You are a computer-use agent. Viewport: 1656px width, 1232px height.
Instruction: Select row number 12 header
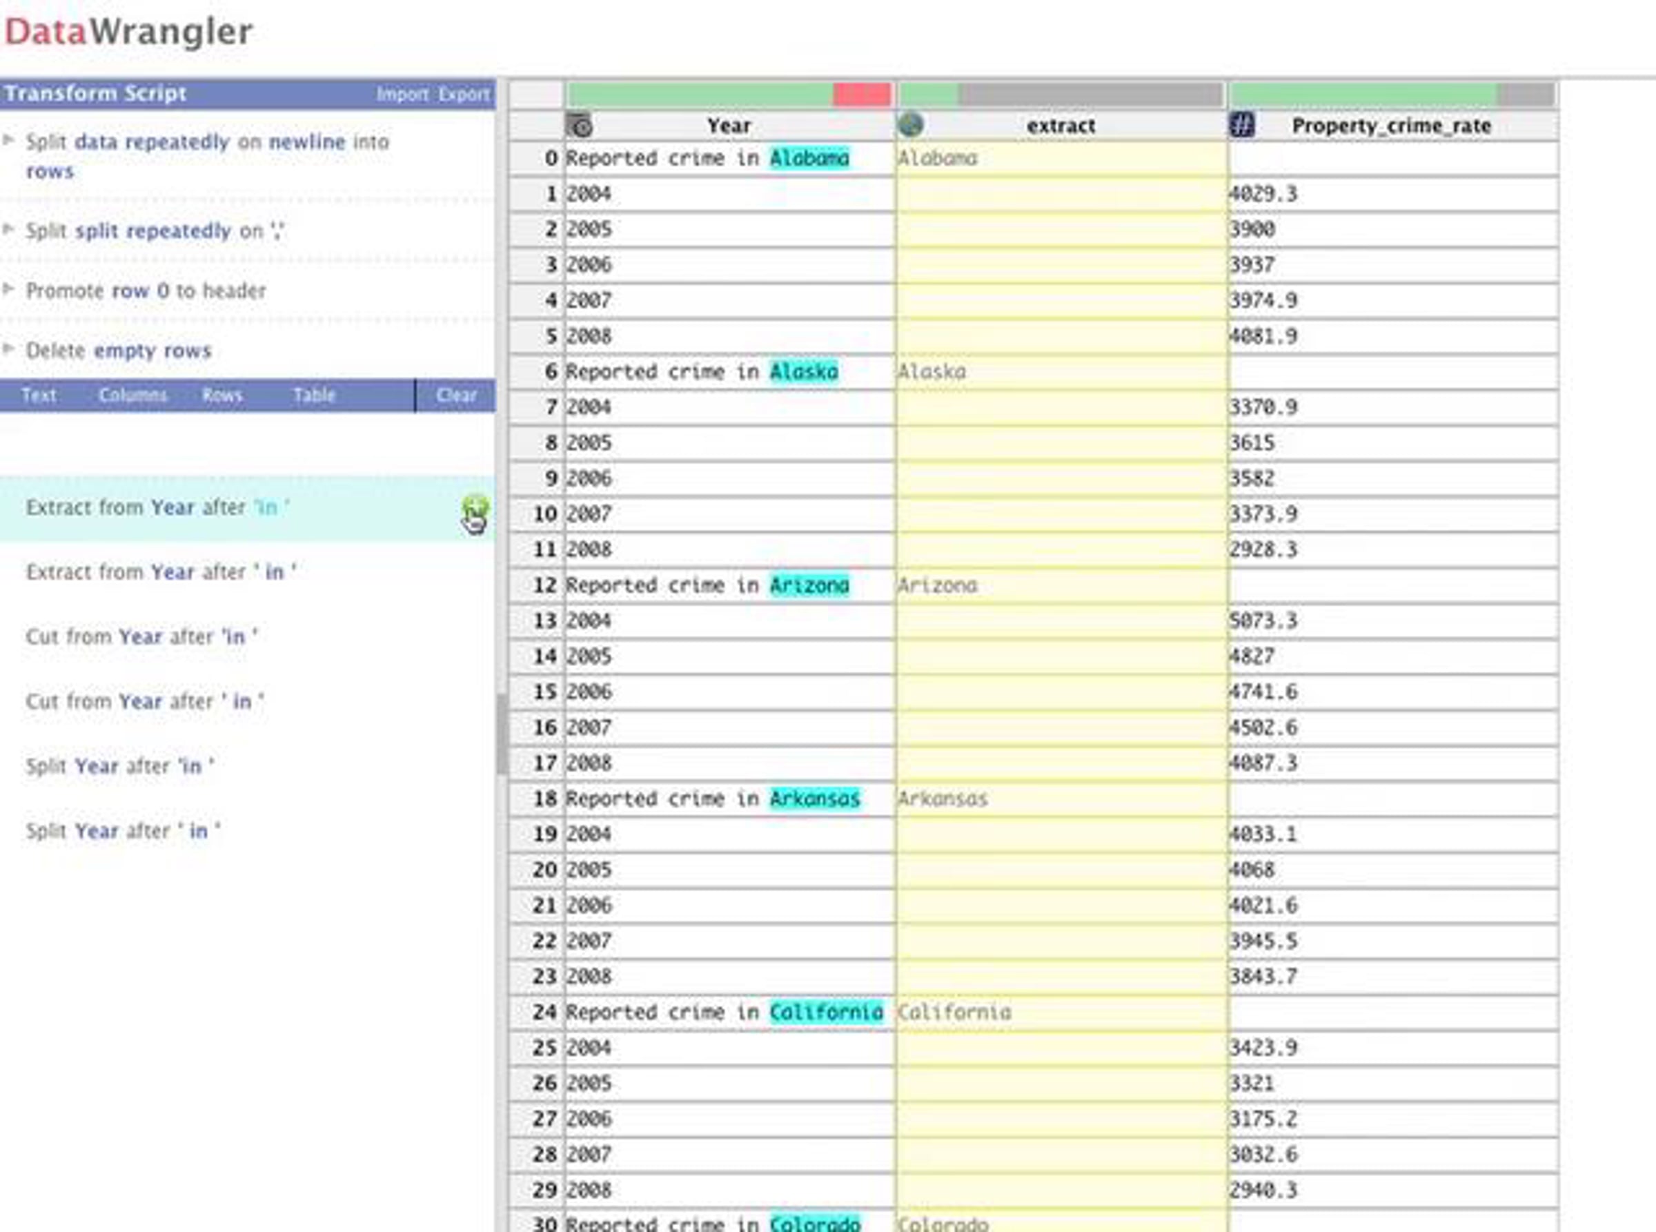(537, 585)
